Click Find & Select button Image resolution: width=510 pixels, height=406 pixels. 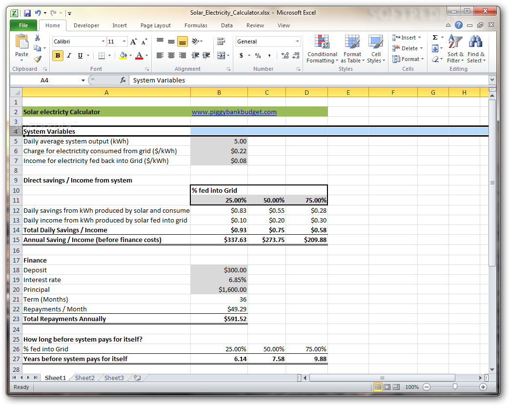pos(476,49)
